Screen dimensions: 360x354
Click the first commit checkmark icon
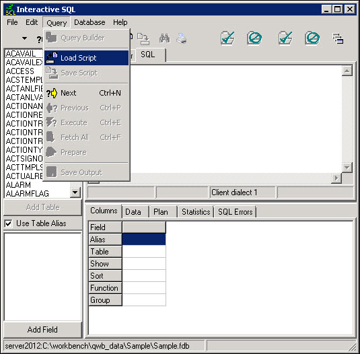[x=227, y=38]
